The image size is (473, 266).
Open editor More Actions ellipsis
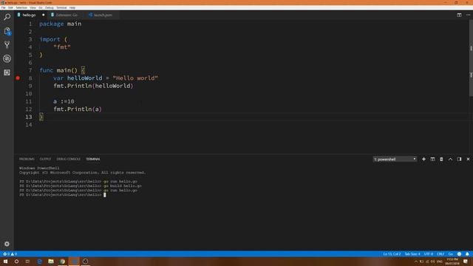pos(468,15)
